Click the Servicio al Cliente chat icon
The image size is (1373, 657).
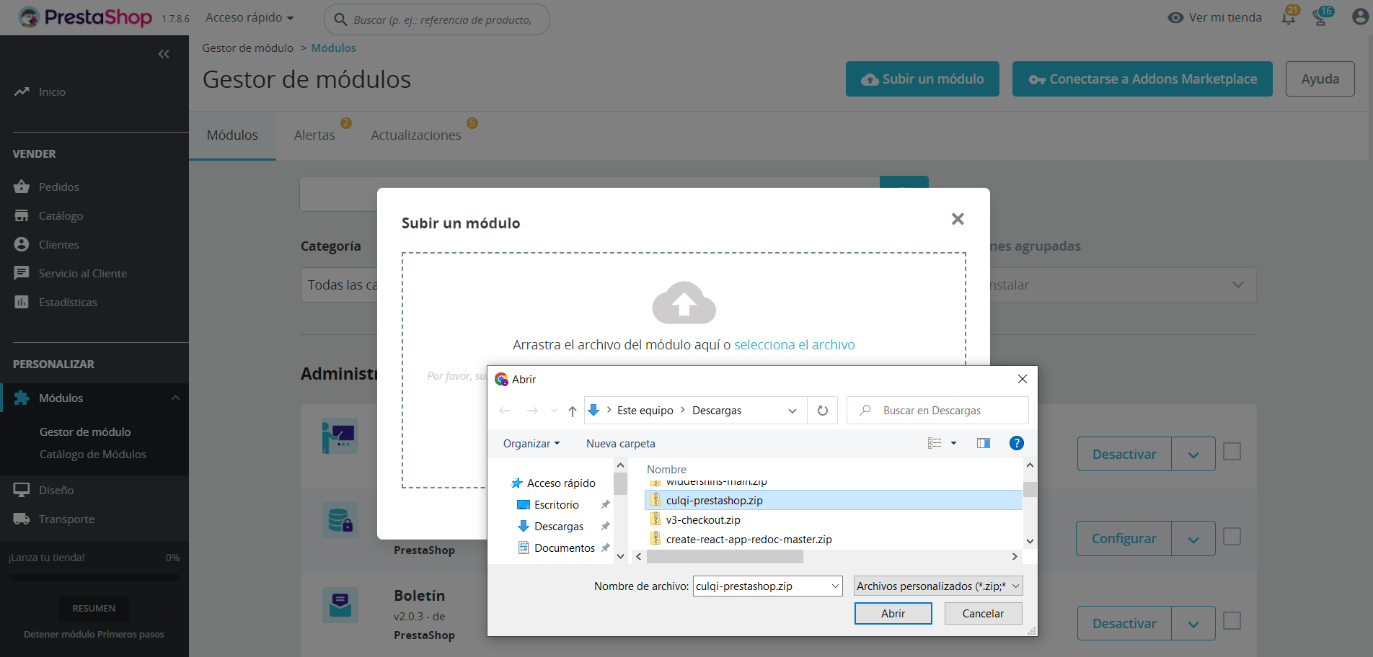[22, 273]
